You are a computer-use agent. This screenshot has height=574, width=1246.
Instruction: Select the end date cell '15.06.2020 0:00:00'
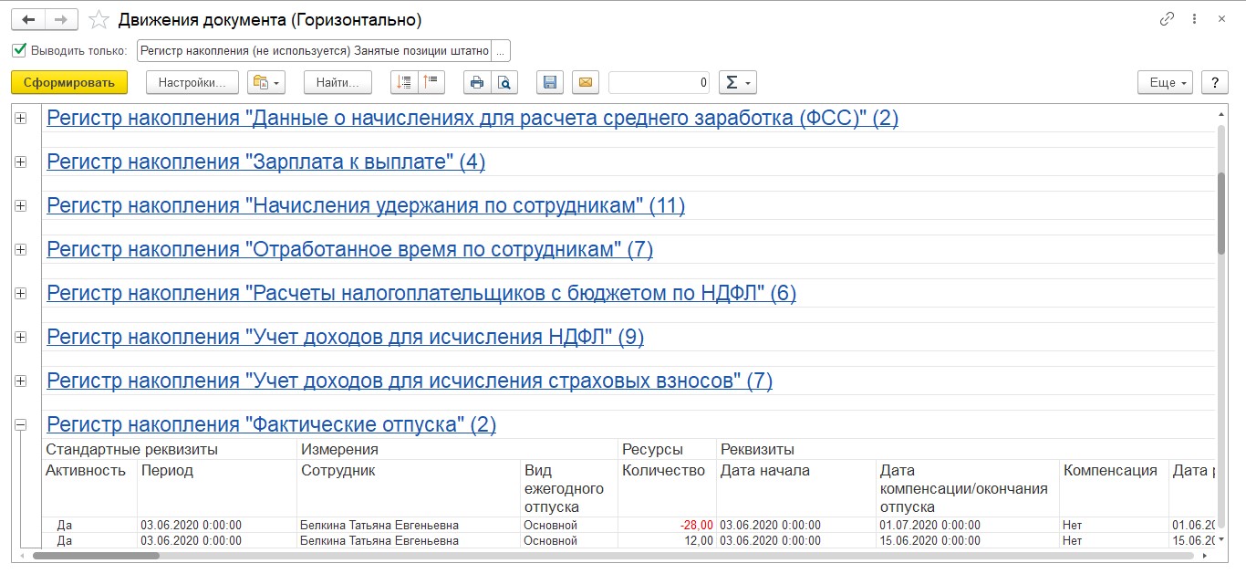pyautogui.click(x=968, y=541)
